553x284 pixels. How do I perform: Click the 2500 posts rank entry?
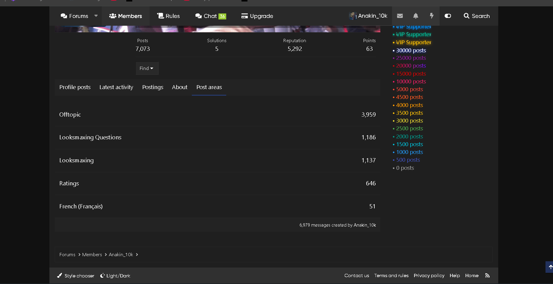tap(409, 129)
